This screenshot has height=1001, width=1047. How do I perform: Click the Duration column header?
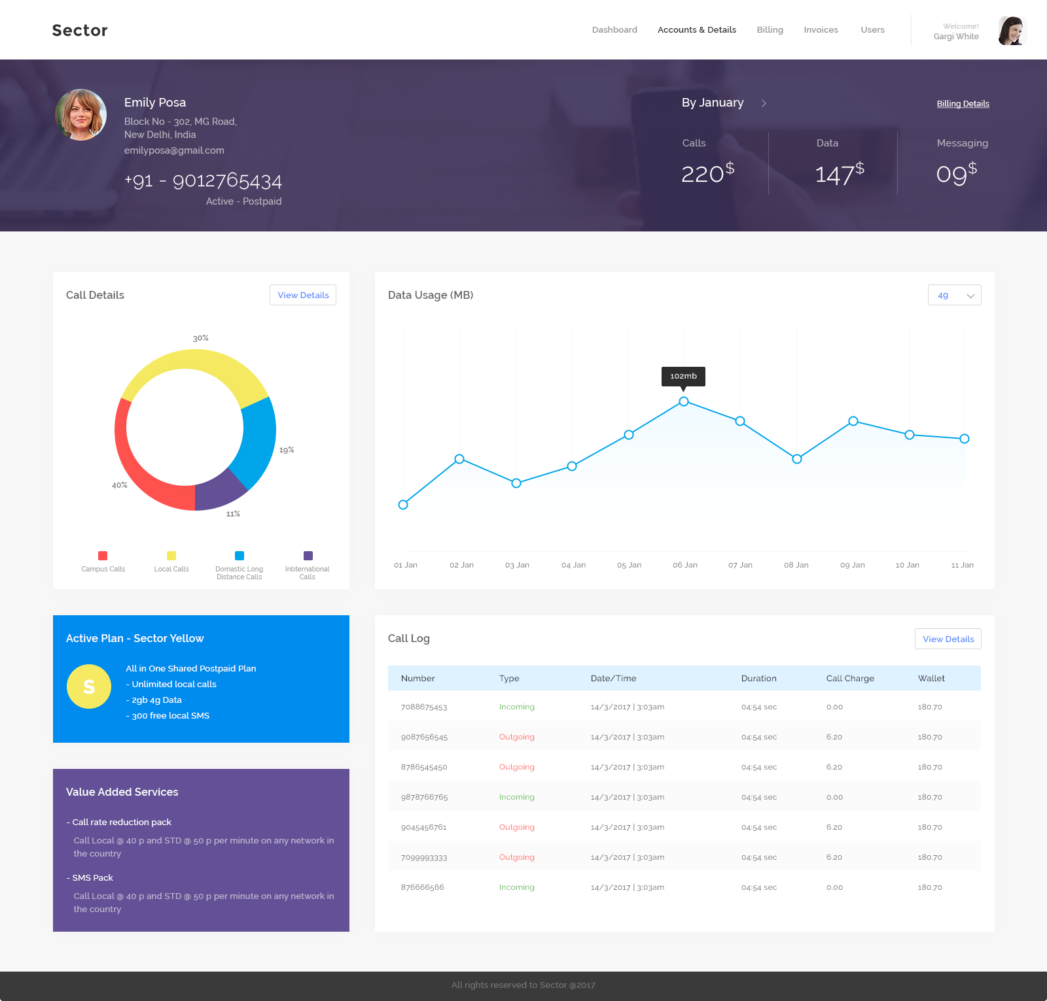[x=759, y=679]
